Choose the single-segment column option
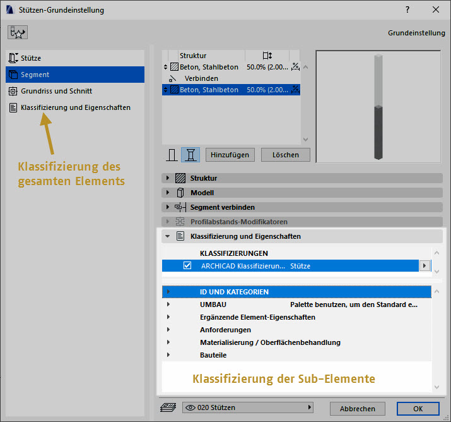The width and height of the screenshot is (451, 422). [x=172, y=155]
